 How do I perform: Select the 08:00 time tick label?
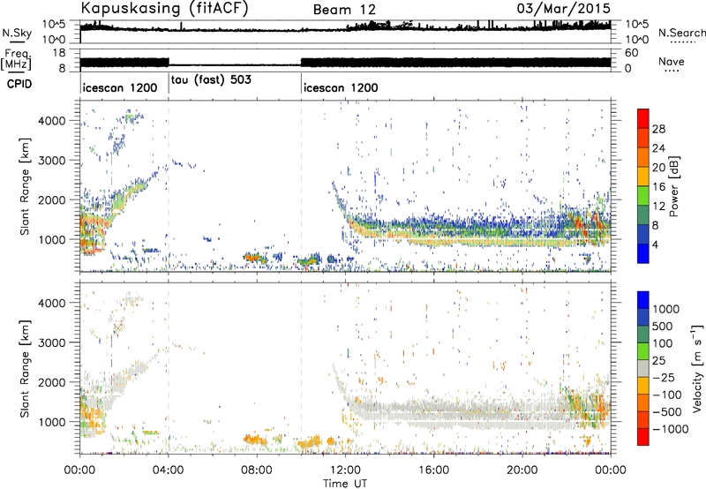point(257,470)
